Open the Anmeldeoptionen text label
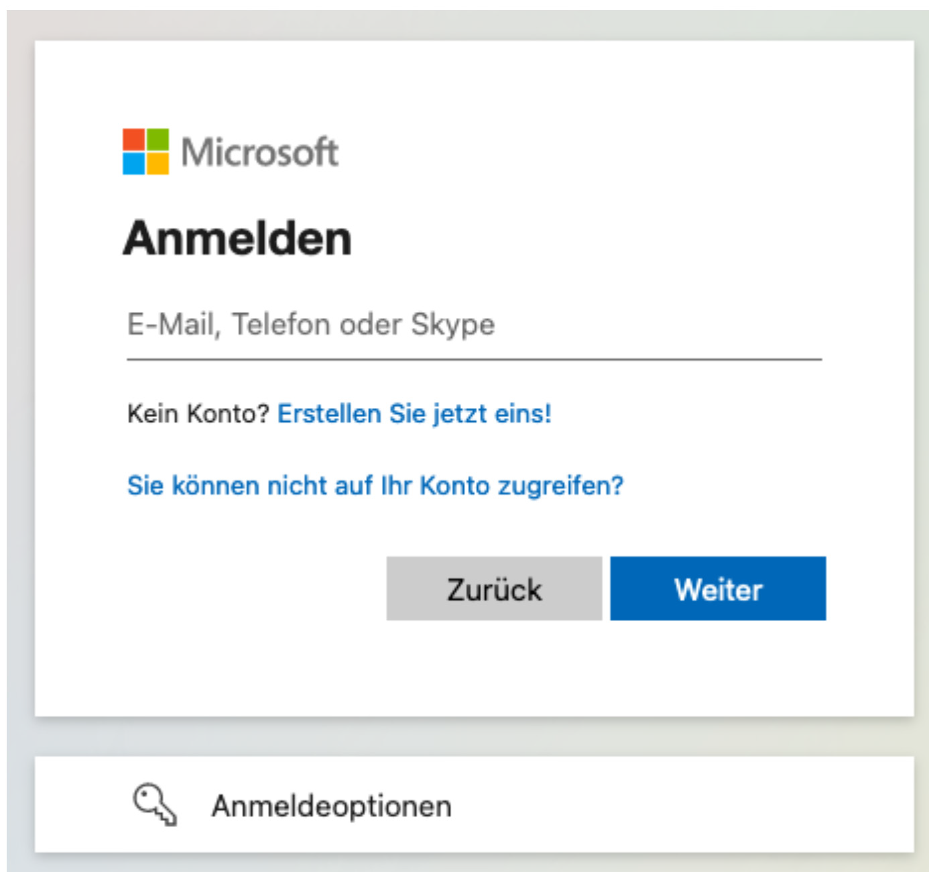The image size is (929, 872). (x=332, y=806)
